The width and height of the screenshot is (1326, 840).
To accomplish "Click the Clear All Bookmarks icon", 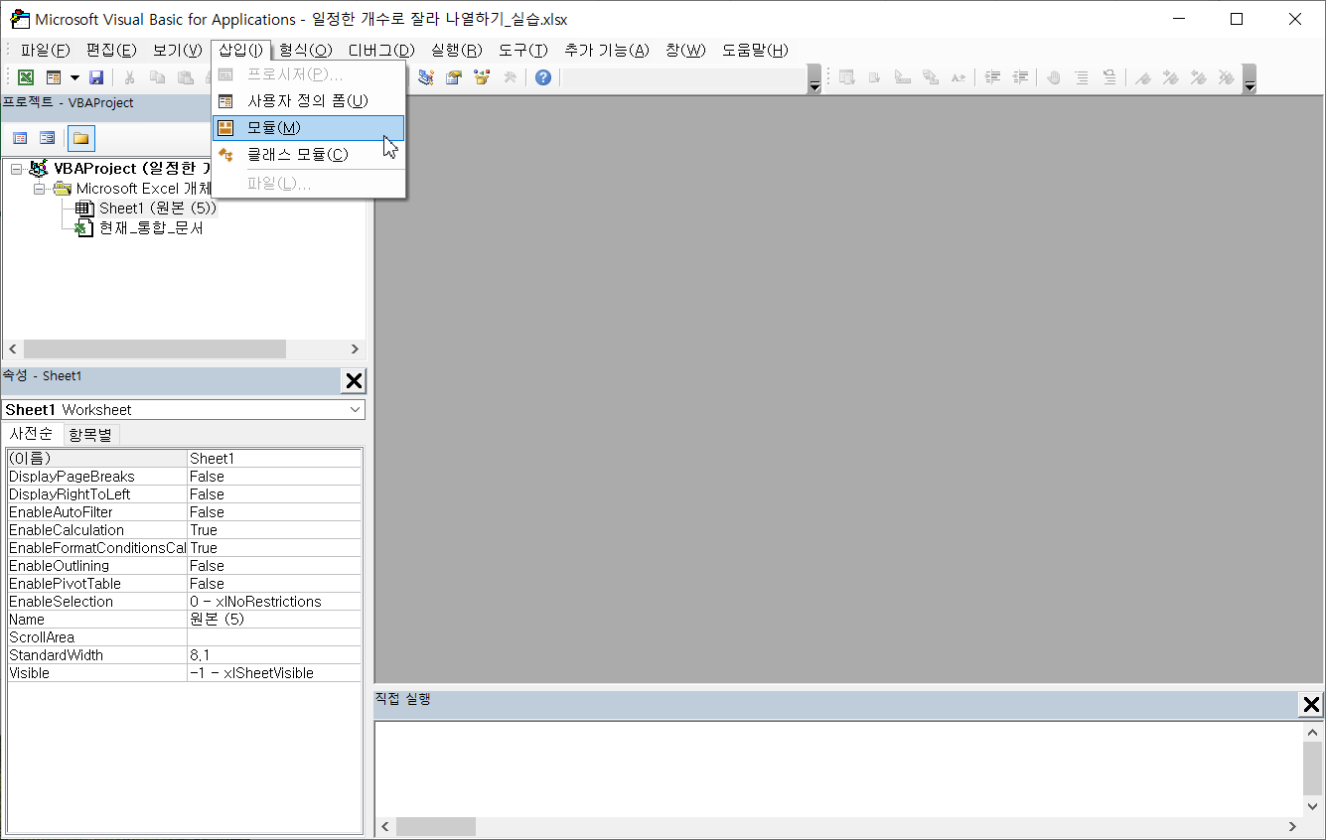I will click(1227, 77).
